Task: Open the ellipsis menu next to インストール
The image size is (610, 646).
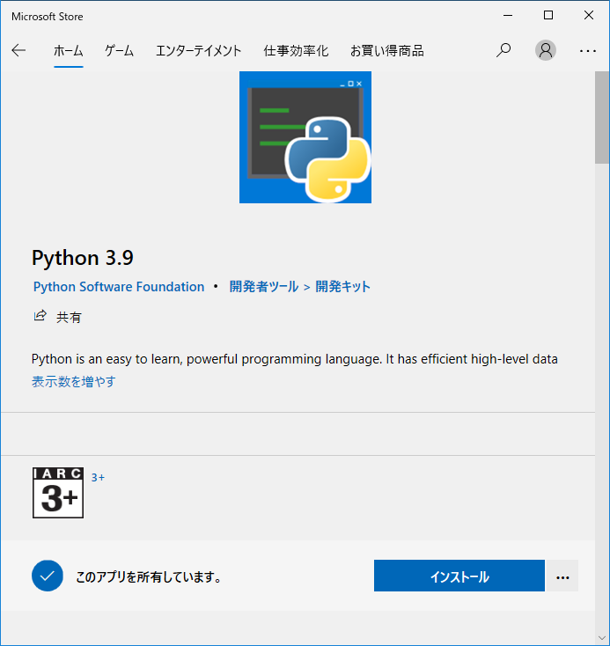Action: tap(562, 576)
